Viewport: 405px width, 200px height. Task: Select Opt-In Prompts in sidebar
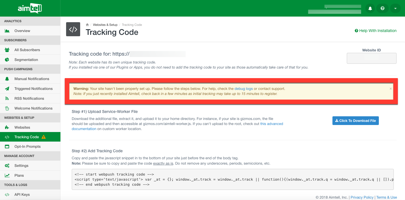(30, 147)
